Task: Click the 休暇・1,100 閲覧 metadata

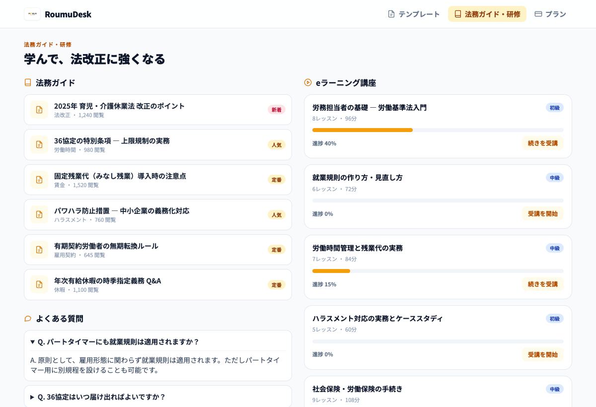Action: point(76,290)
